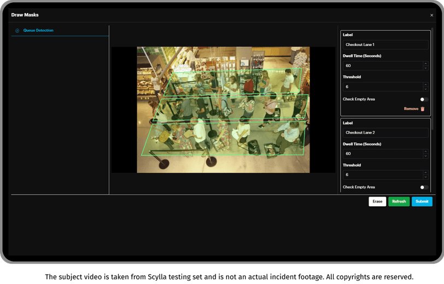Screen dimensions: 444x284
Task: Increase Checkout Lane 1 dwell time
Action: pyautogui.click(x=425, y=63)
